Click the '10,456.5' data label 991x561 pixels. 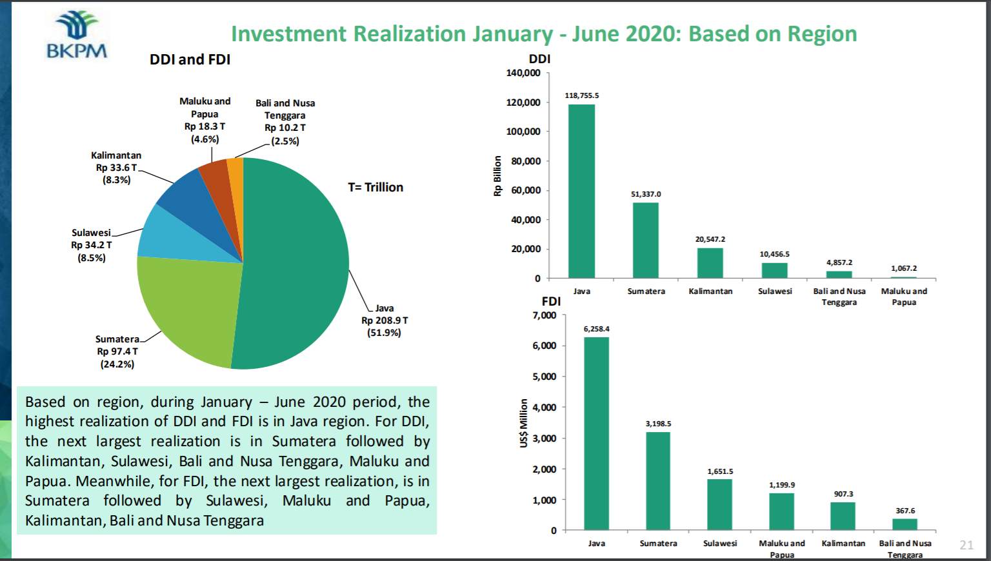[x=775, y=254]
